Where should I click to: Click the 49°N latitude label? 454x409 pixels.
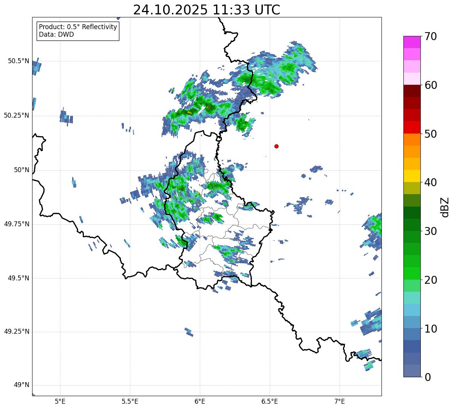[22, 385]
